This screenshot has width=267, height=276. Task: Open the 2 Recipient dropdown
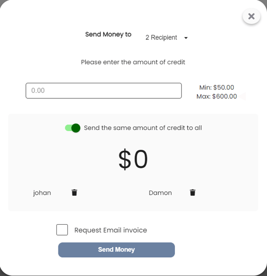(x=167, y=37)
